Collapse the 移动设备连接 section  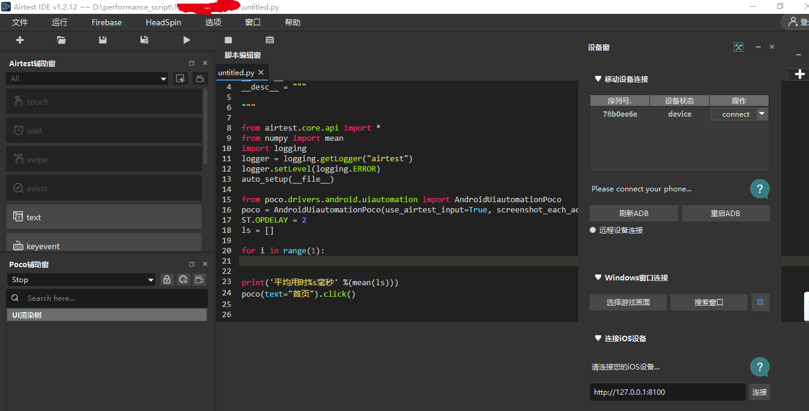pyautogui.click(x=598, y=79)
